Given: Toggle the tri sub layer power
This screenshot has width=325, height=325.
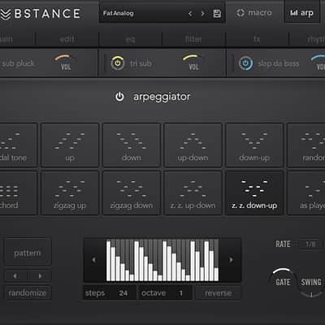Looking at the screenshot, I should click(x=118, y=63).
